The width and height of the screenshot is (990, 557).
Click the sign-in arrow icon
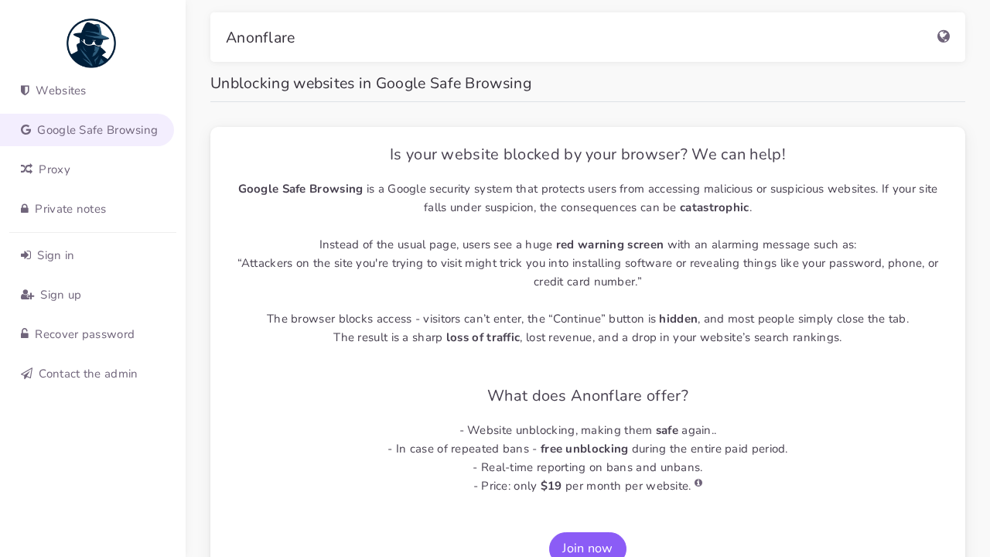click(x=26, y=255)
